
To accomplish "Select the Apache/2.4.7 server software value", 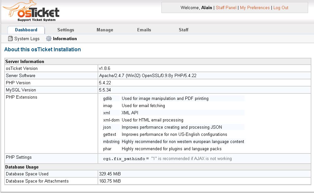I will click(x=148, y=75).
